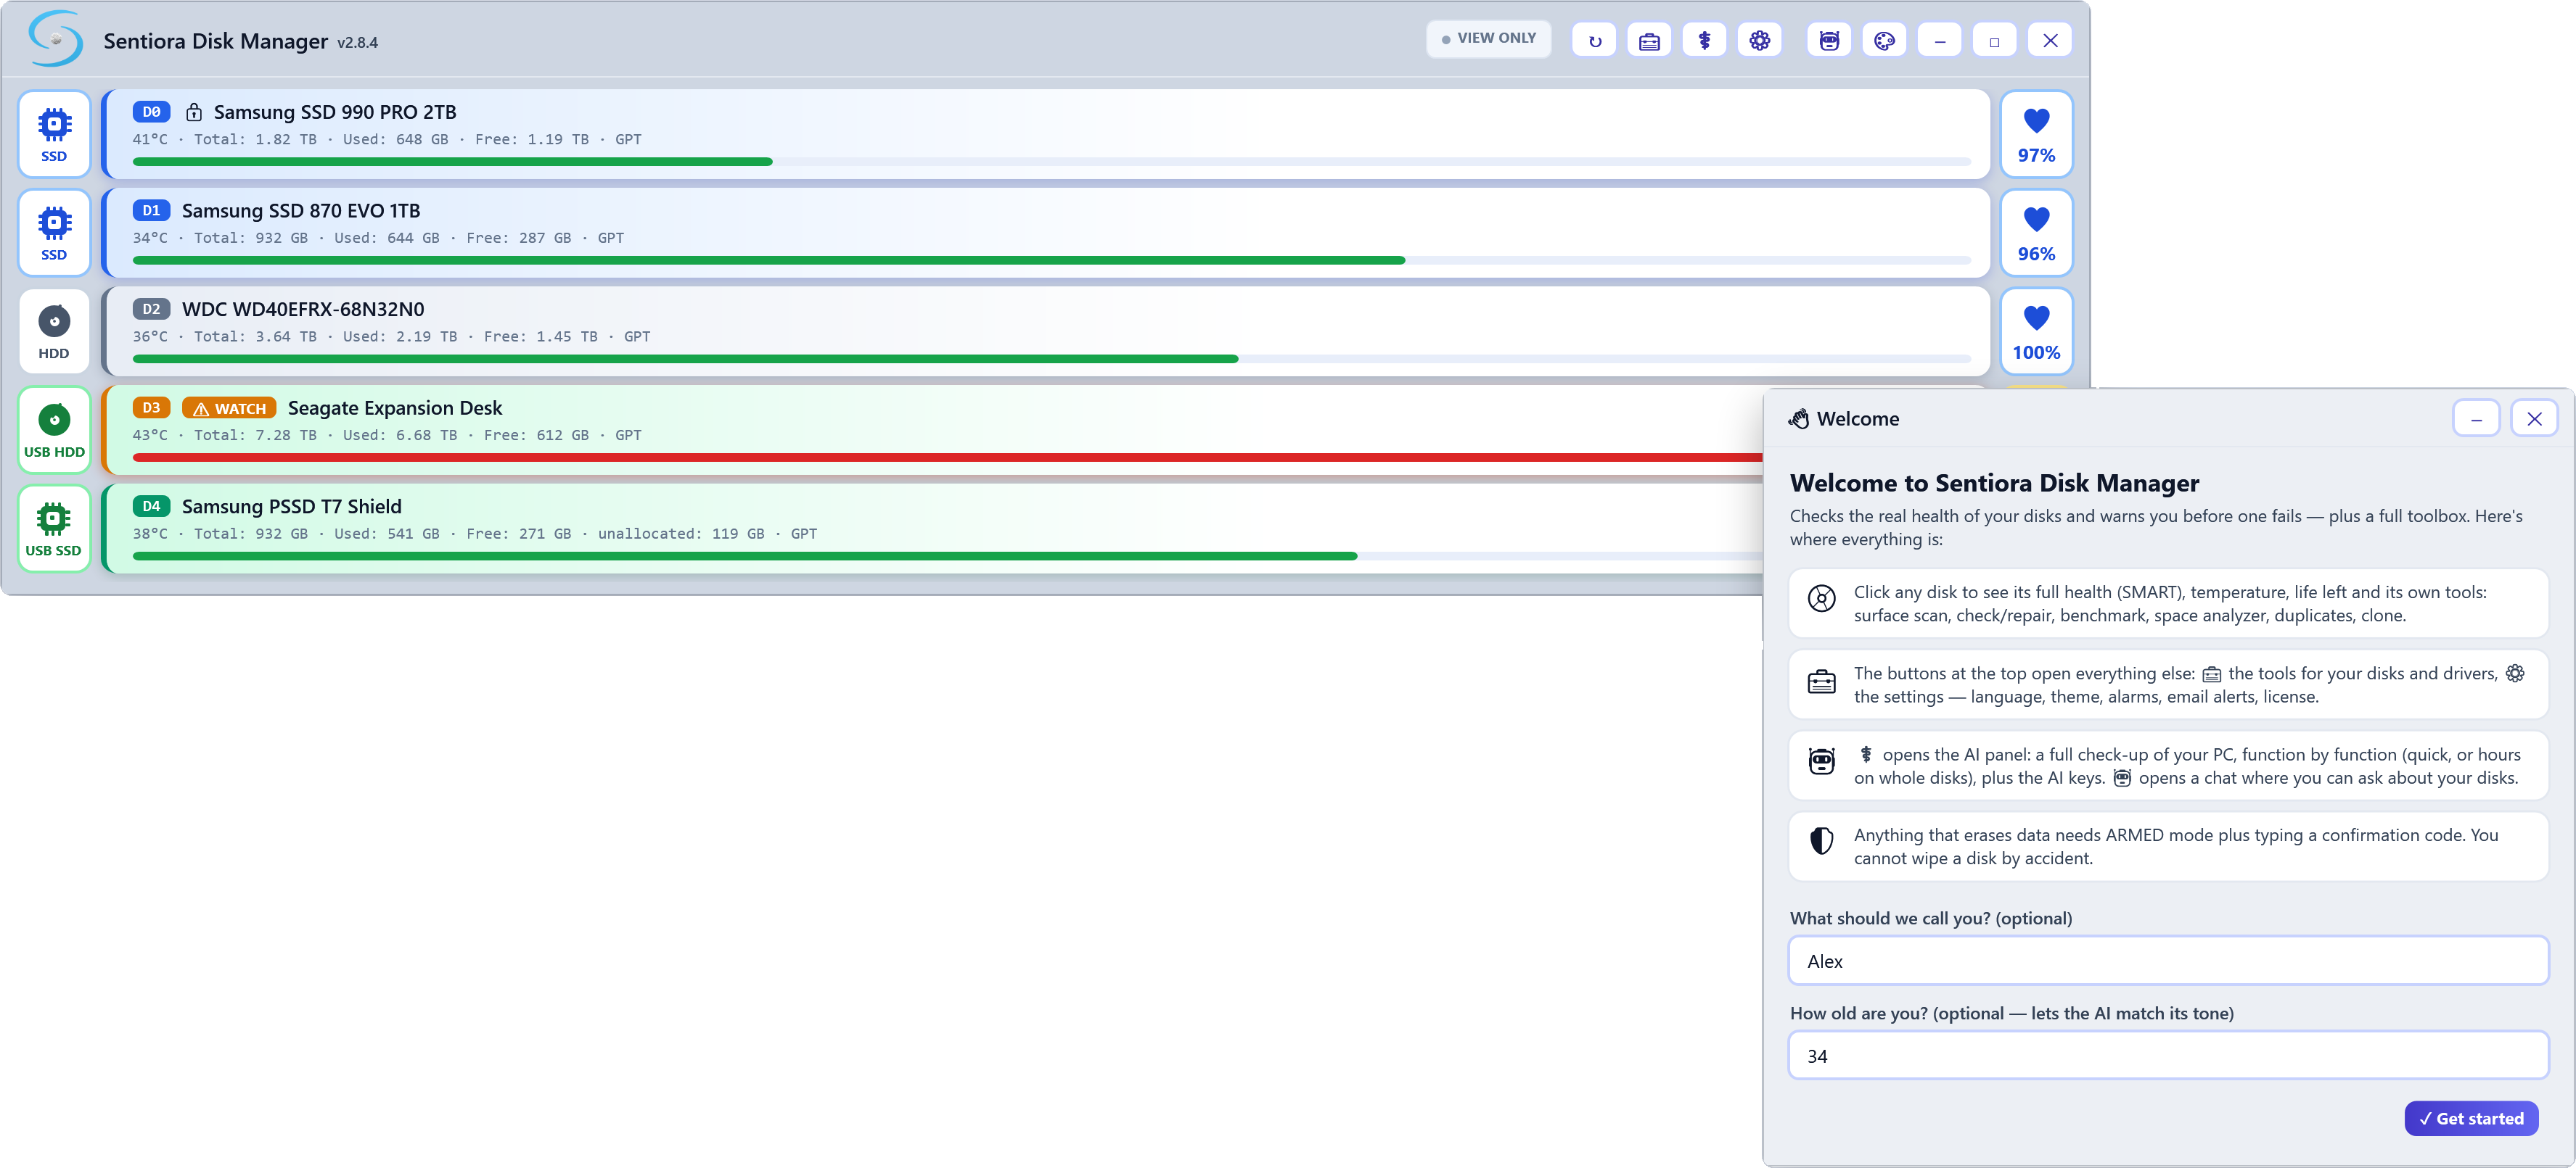This screenshot has height=1168, width=2576.
Task: Click the ARMED mode shield tip card
Action: pos(2168,846)
